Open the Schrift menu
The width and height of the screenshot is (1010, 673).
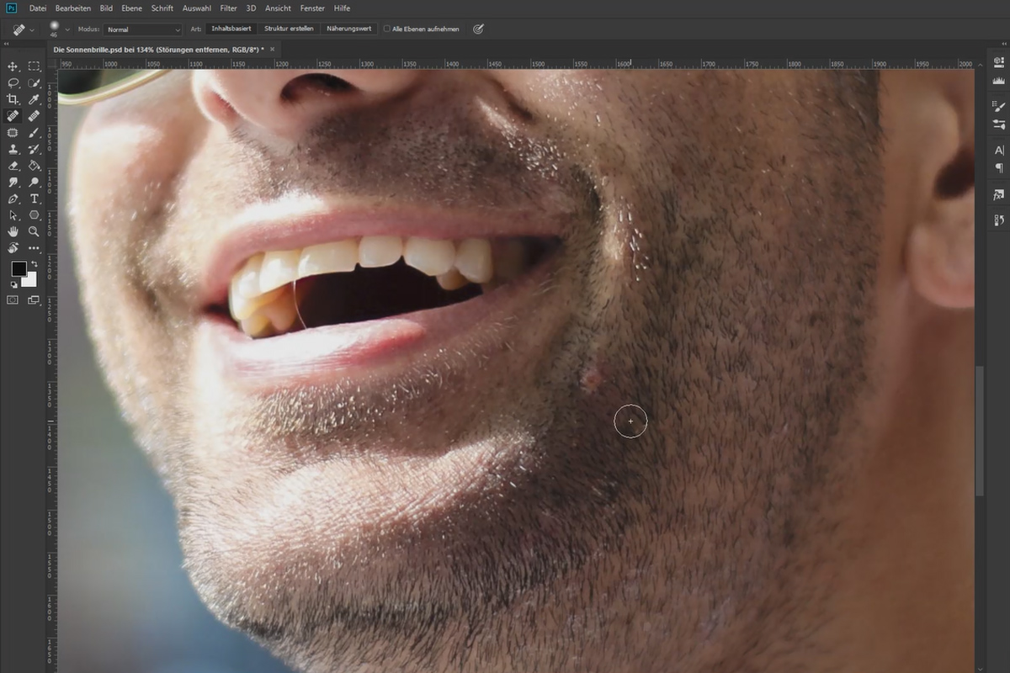162,8
